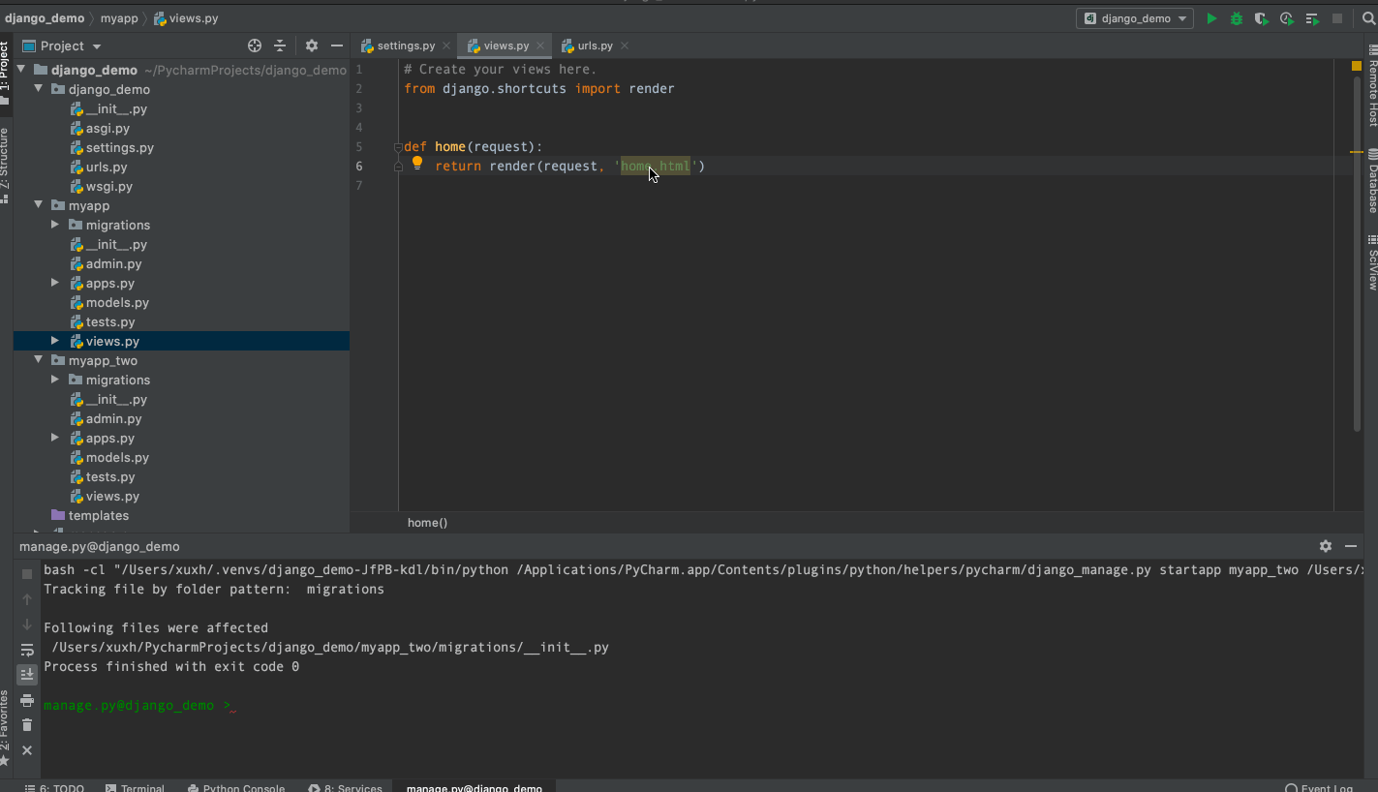The width and height of the screenshot is (1378, 792).
Task: Close the urls.py editor tab
Action: 625,46
